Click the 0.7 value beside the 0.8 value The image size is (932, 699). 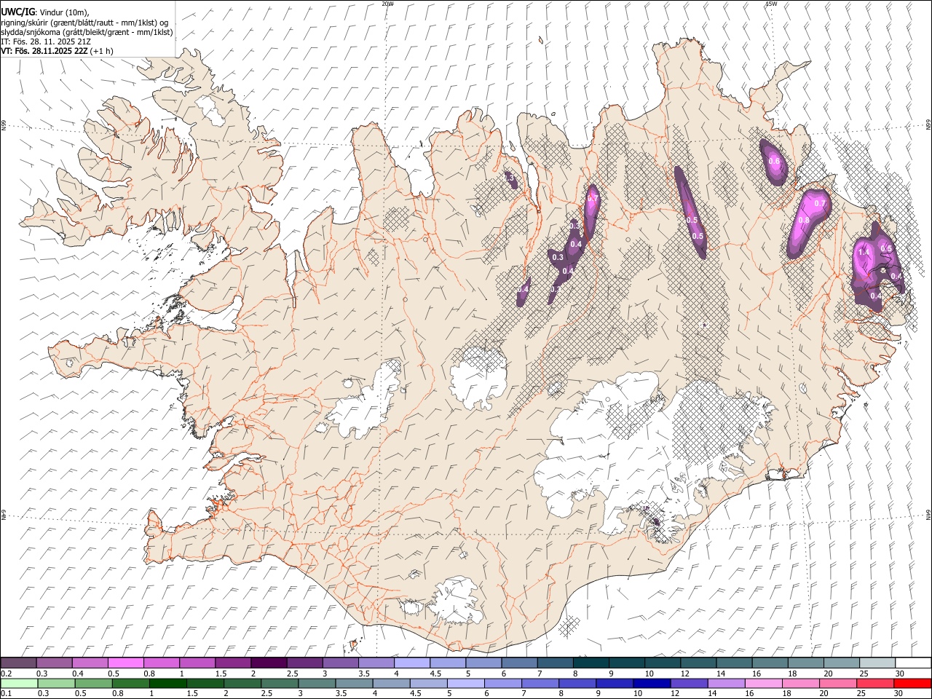click(820, 203)
